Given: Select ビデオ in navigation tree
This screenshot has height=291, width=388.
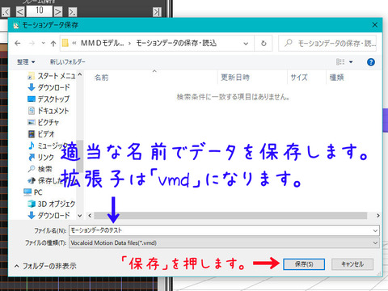Looking at the screenshot, I should [41, 134].
